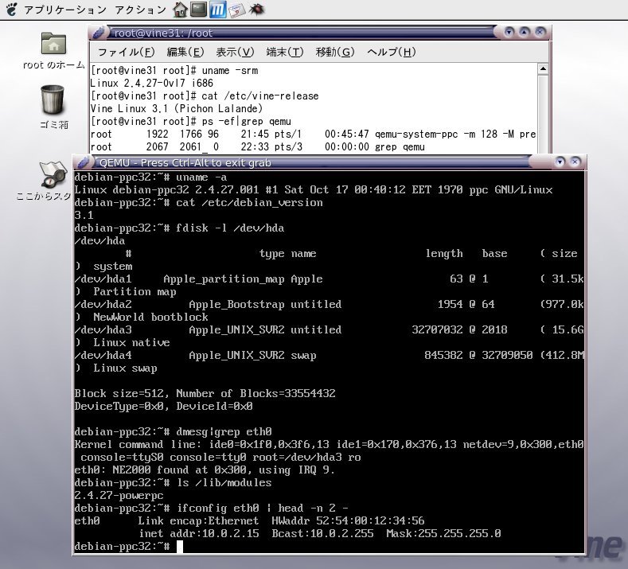Click '/dev/hda3' partition row in QEMU

click(330, 330)
